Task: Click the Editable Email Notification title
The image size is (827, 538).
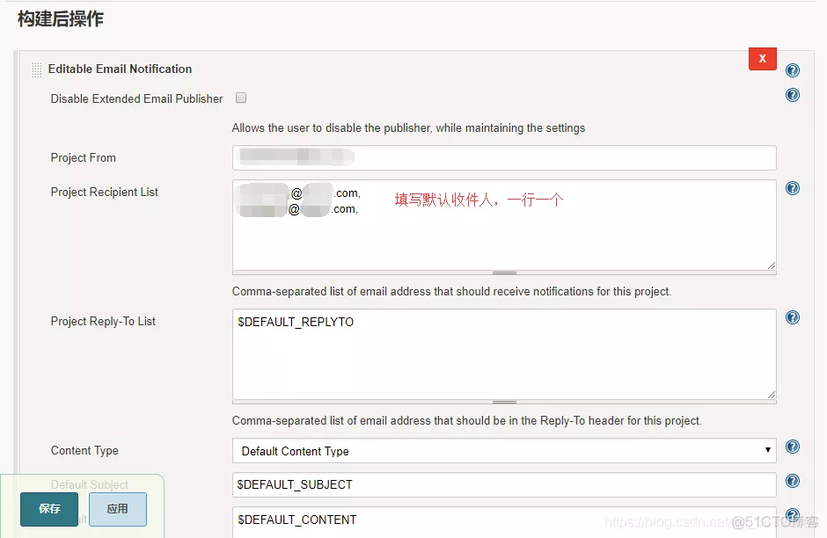Action: click(x=120, y=69)
